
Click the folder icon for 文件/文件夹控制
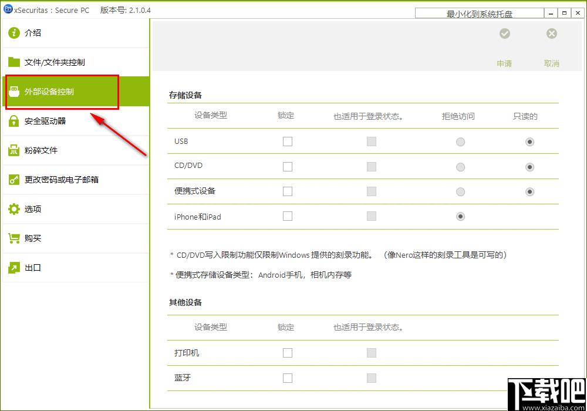[x=14, y=62]
